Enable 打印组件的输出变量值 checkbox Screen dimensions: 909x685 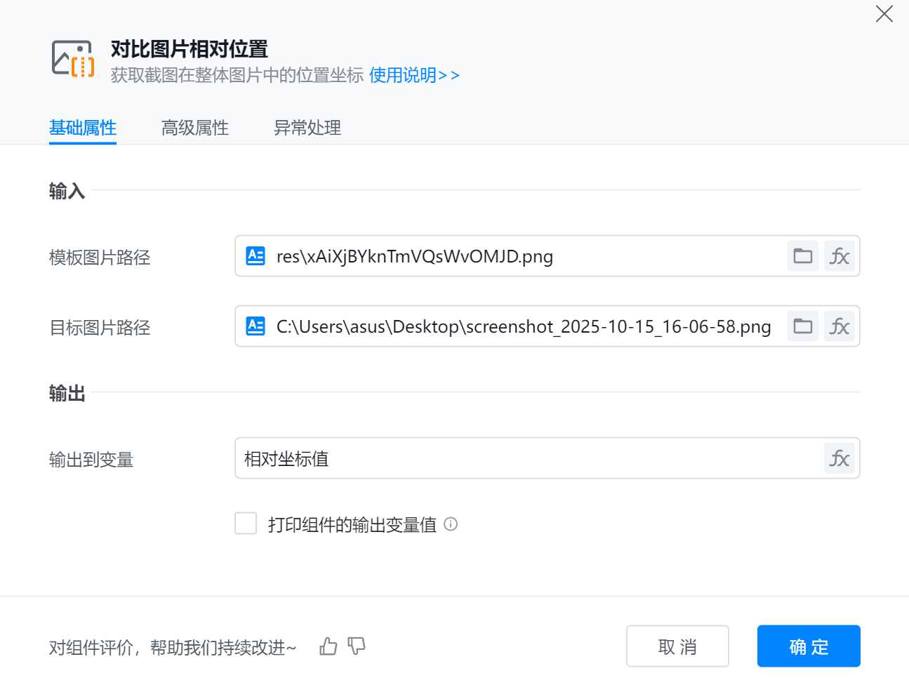click(246, 524)
